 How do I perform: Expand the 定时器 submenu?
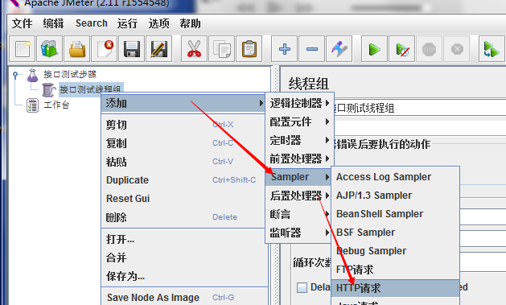tap(299, 140)
